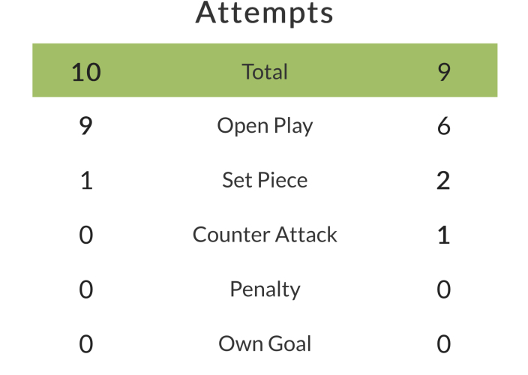Click right team's total attempts value 9
Viewport: 528px width, 375px height.
443,72
